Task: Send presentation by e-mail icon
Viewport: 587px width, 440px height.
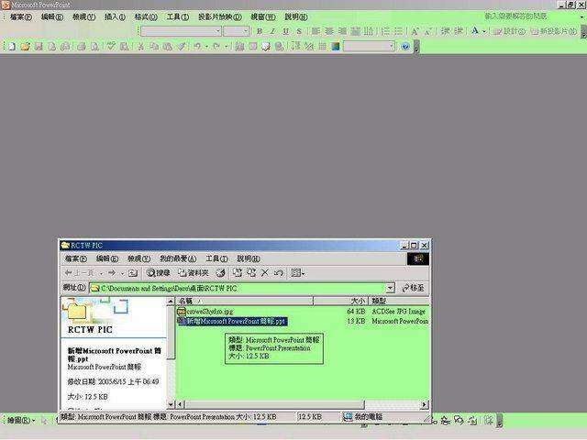Action: click(x=65, y=47)
